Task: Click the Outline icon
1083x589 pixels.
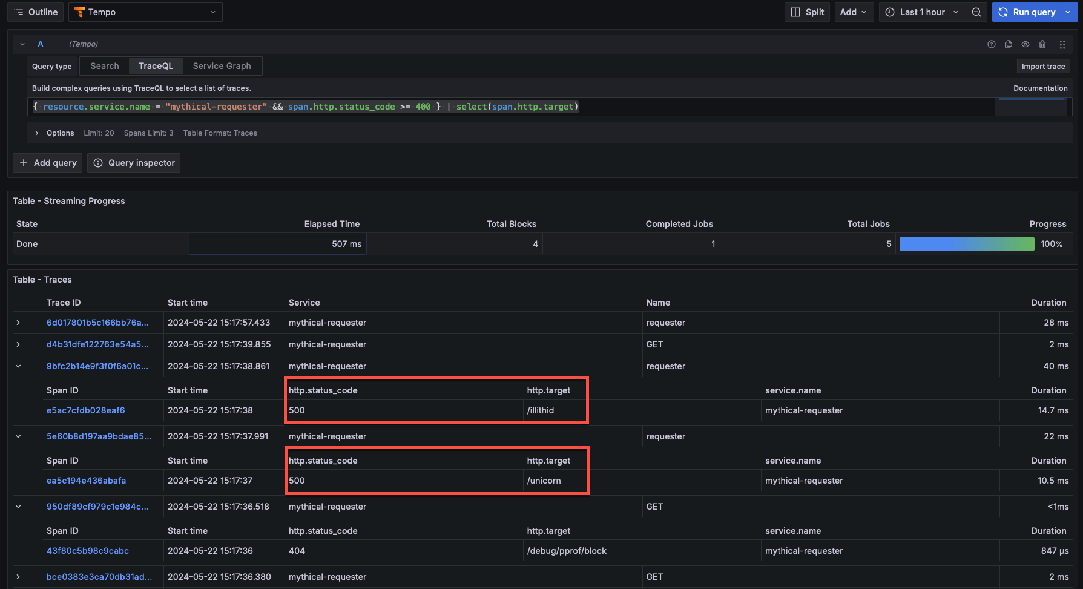Action: [19, 12]
